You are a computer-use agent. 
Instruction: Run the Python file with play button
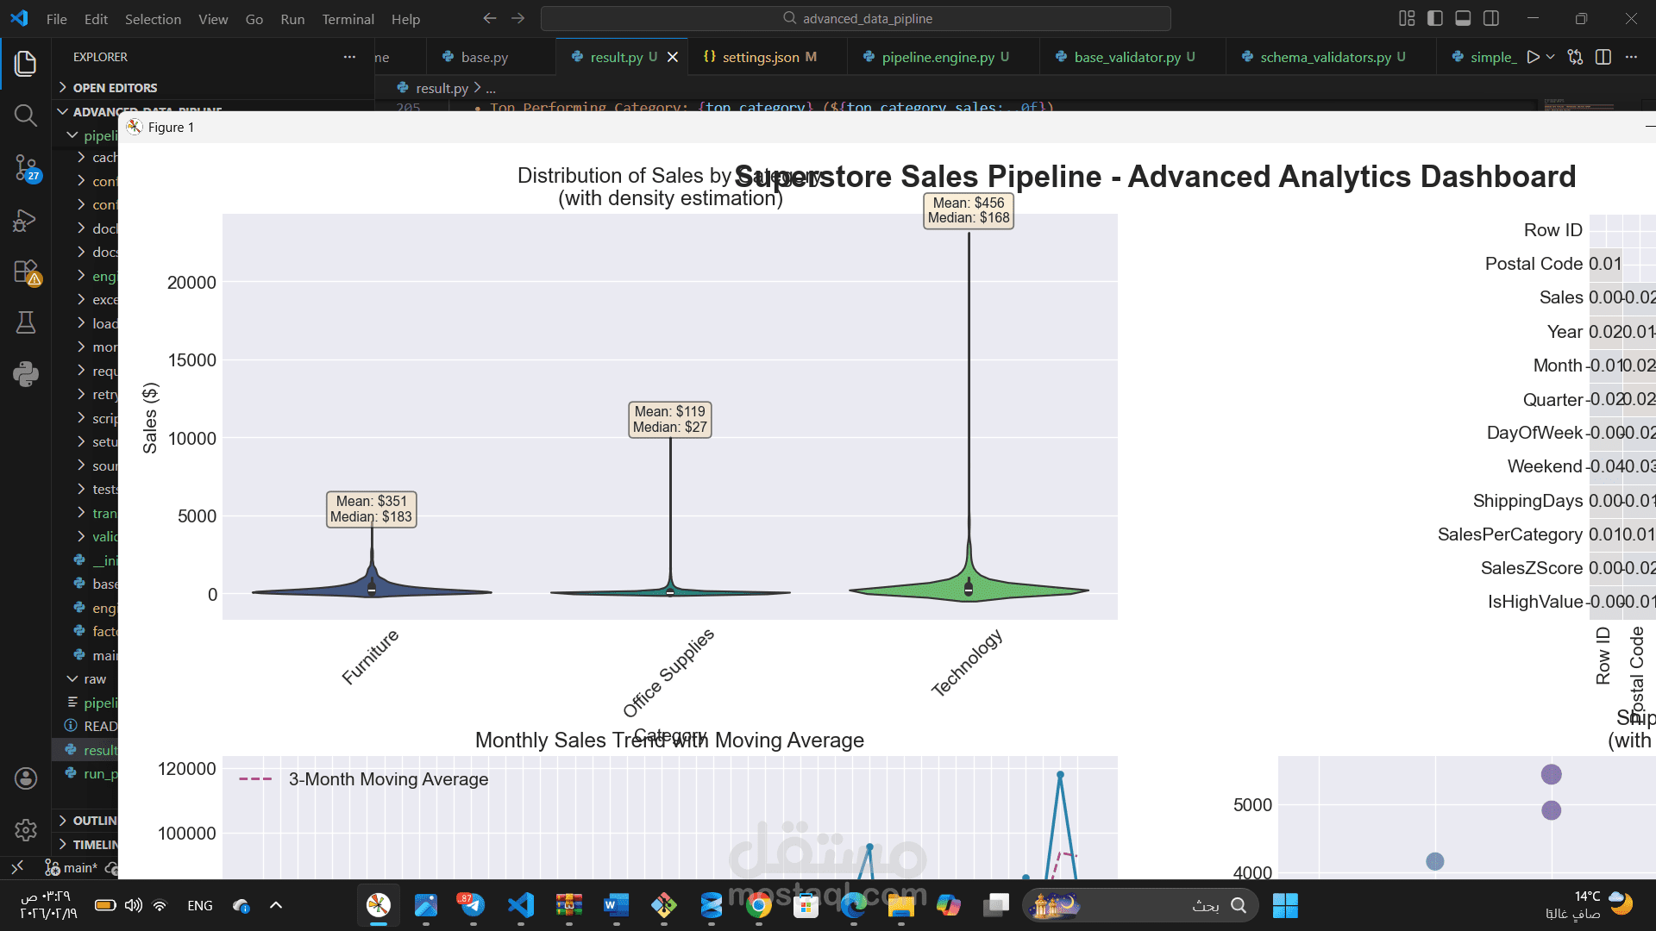(1533, 57)
